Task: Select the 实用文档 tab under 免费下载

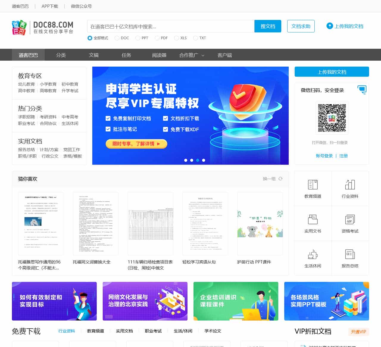Action: point(124,331)
